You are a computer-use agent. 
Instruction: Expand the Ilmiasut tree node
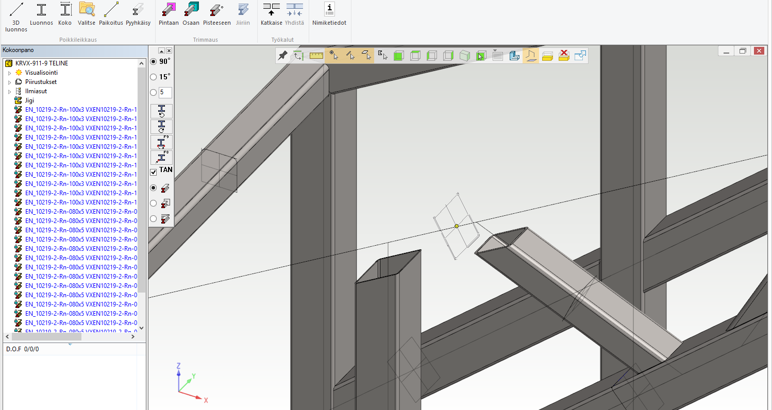click(9, 91)
